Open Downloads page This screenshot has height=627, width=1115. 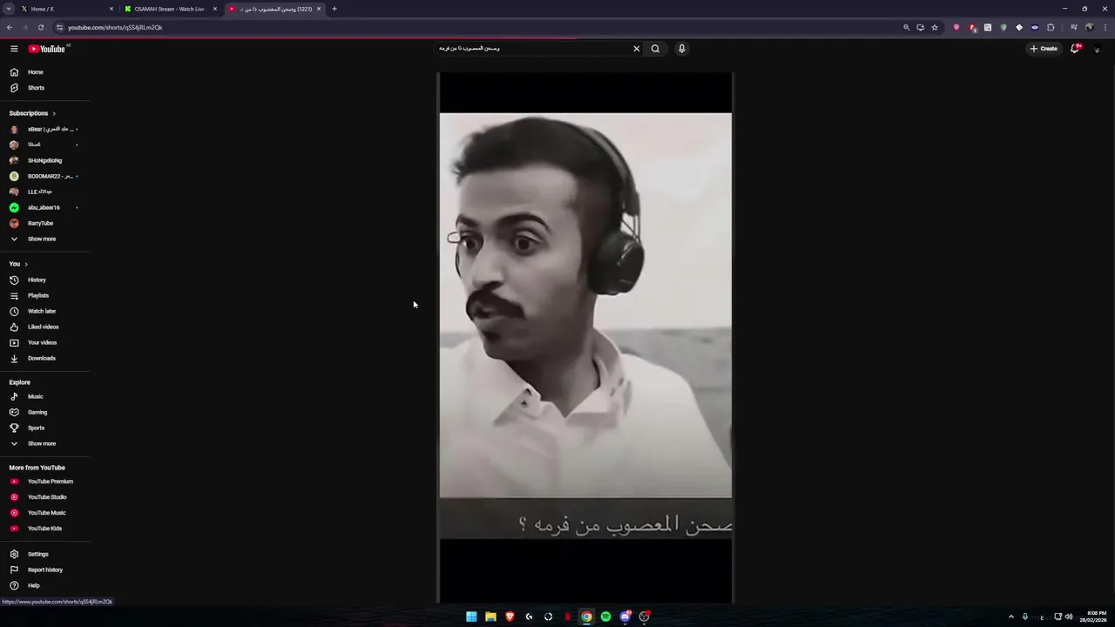tap(45, 358)
